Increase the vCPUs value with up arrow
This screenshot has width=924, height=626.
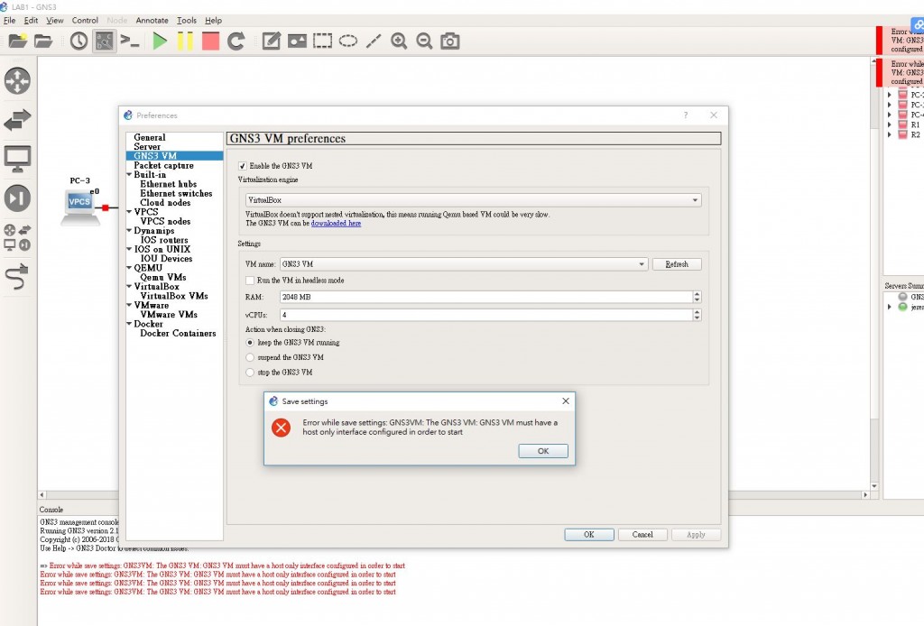(698, 312)
